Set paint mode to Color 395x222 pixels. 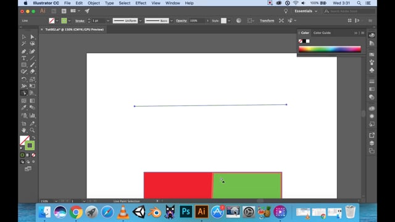[22, 155]
